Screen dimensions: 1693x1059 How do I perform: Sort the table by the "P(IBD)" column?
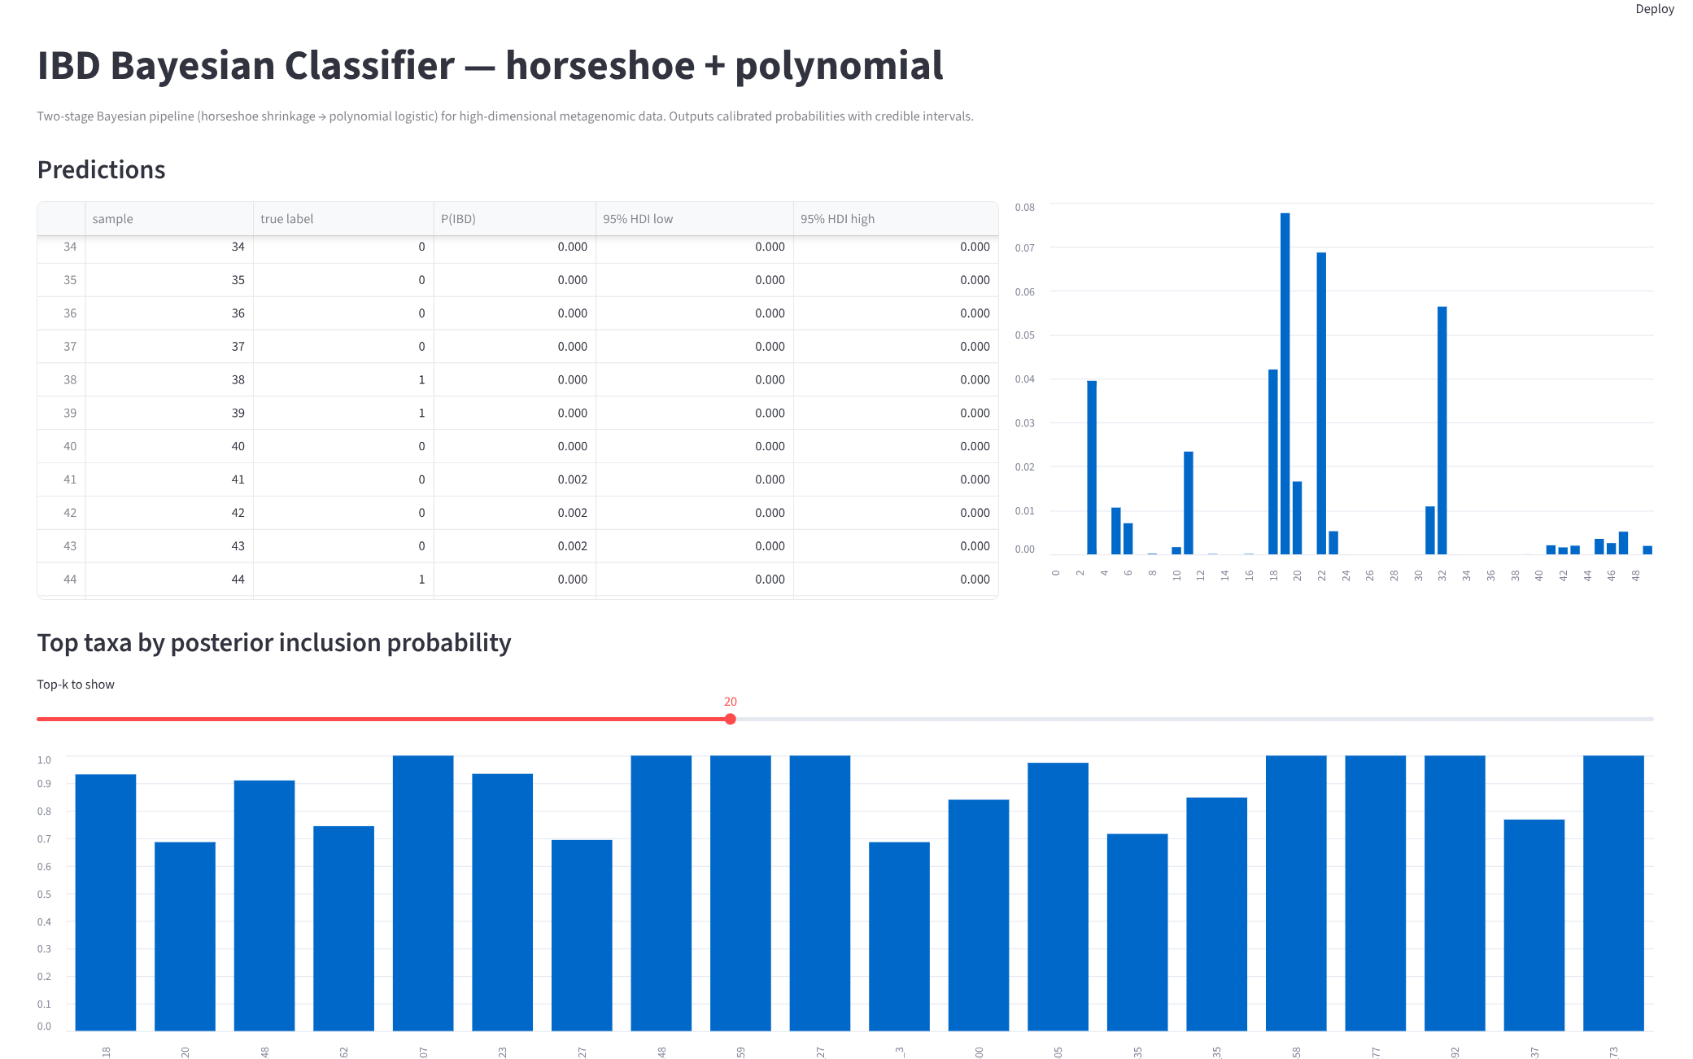coord(459,218)
